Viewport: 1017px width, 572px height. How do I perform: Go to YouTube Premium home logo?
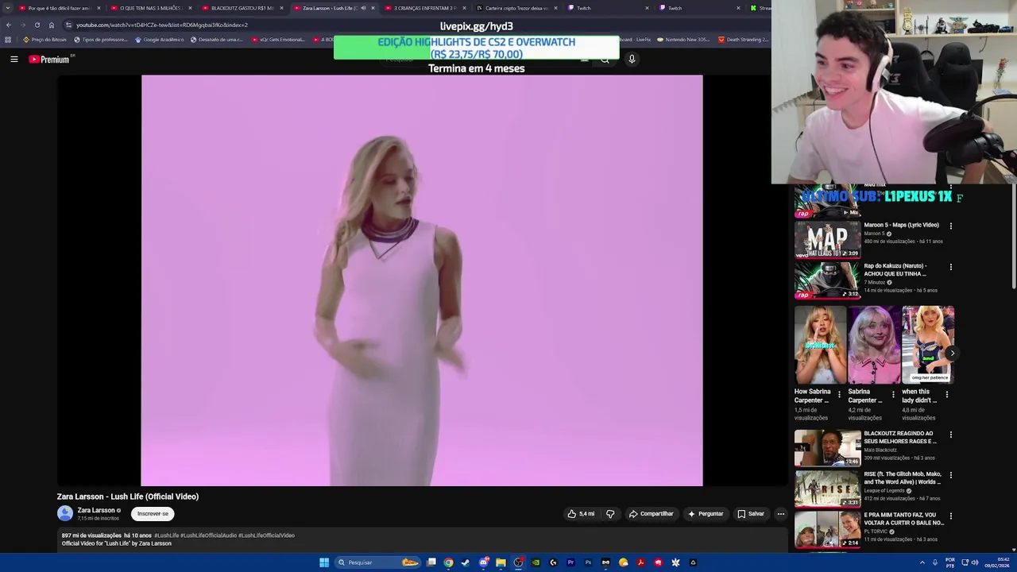point(49,60)
